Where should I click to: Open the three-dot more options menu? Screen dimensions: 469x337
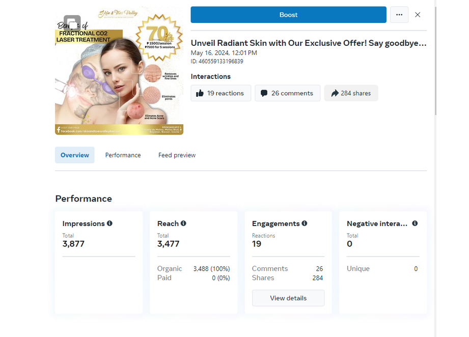point(399,15)
